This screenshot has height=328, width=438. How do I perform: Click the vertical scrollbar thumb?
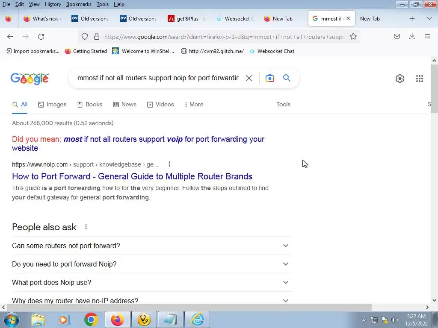pyautogui.click(x=434, y=89)
